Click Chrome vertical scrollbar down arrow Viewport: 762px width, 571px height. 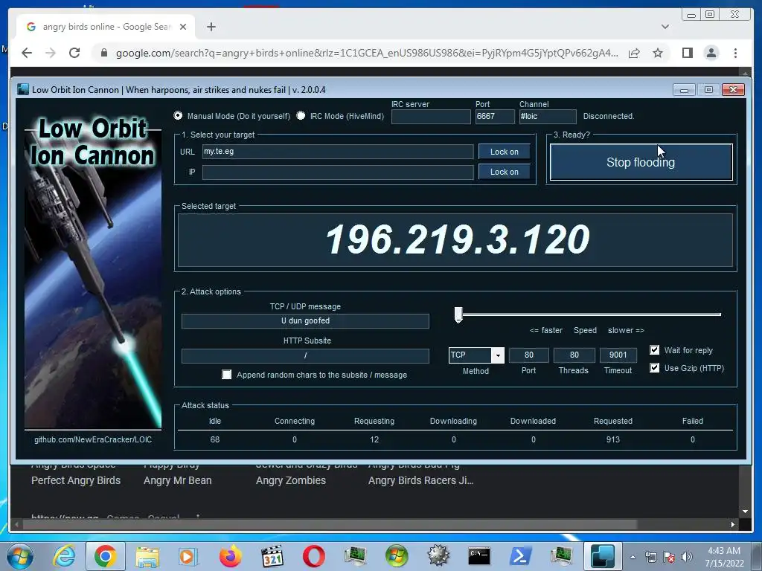pos(745,512)
